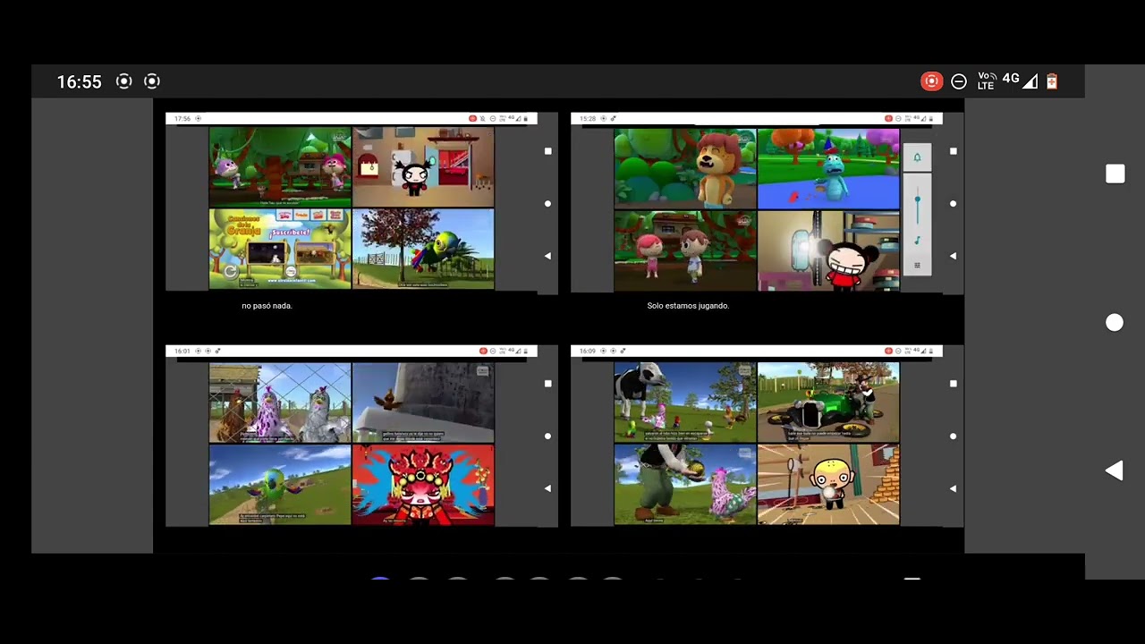Toggle the bell ringer icon in the volume panel

tap(917, 157)
